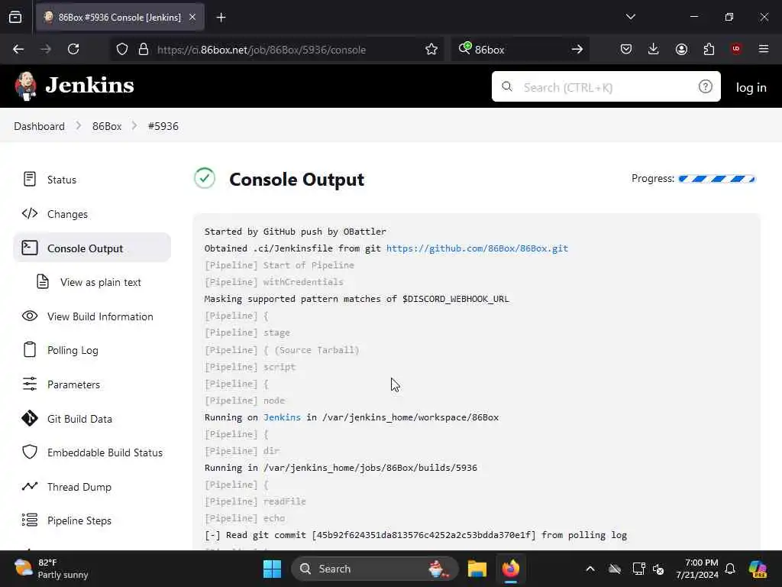This screenshot has width=782, height=587.
Task: Click the Jenkins butler logo icon
Action: [x=25, y=86]
